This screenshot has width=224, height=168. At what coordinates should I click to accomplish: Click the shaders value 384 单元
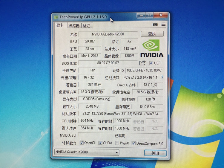[95, 85]
